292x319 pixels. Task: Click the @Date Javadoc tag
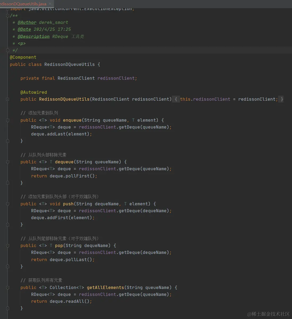(24, 29)
